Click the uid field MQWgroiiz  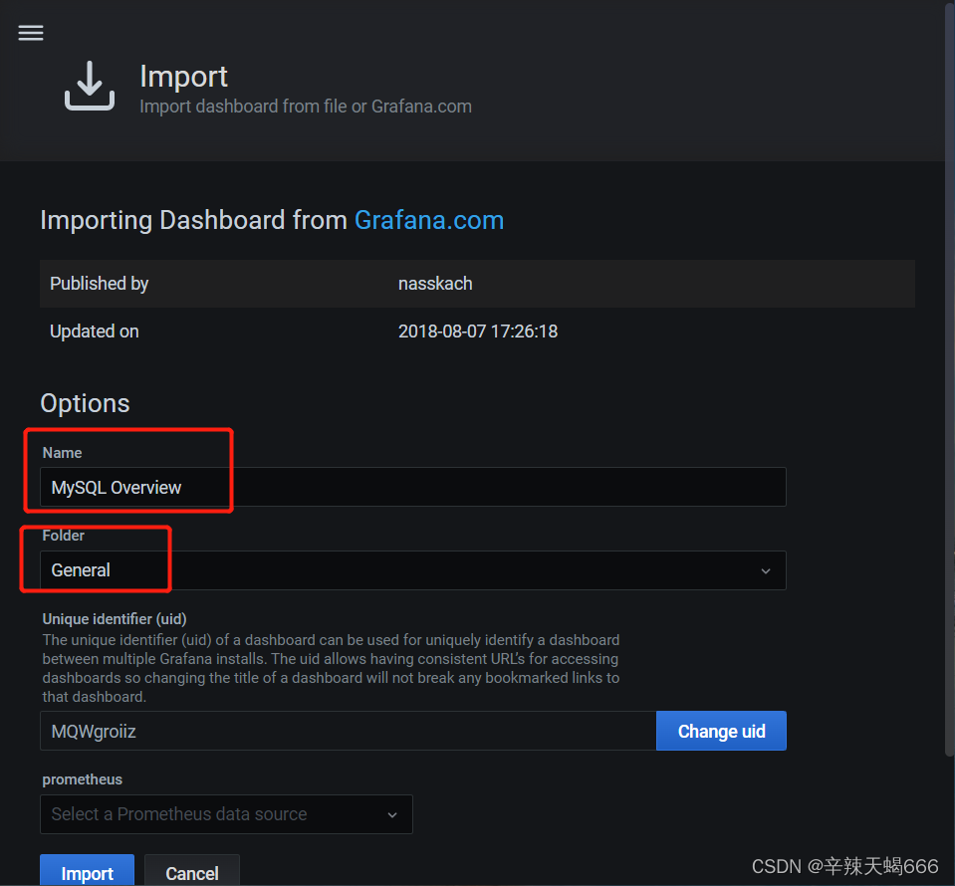(348, 732)
